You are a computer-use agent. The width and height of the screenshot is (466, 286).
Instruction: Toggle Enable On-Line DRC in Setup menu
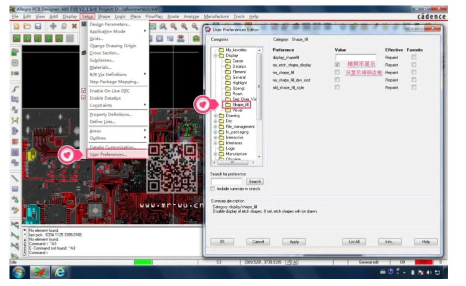[x=84, y=91]
